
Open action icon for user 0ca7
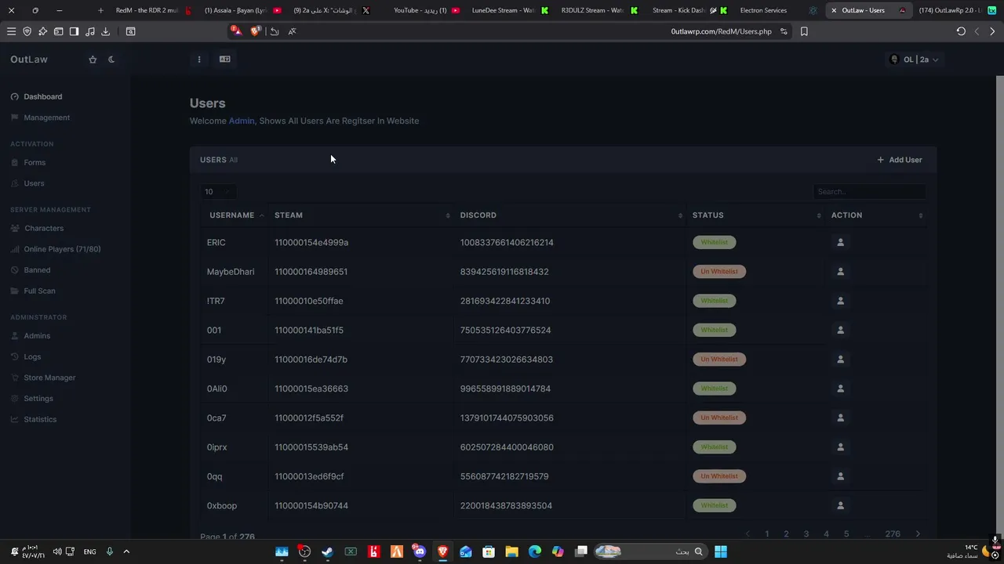tap(840, 418)
